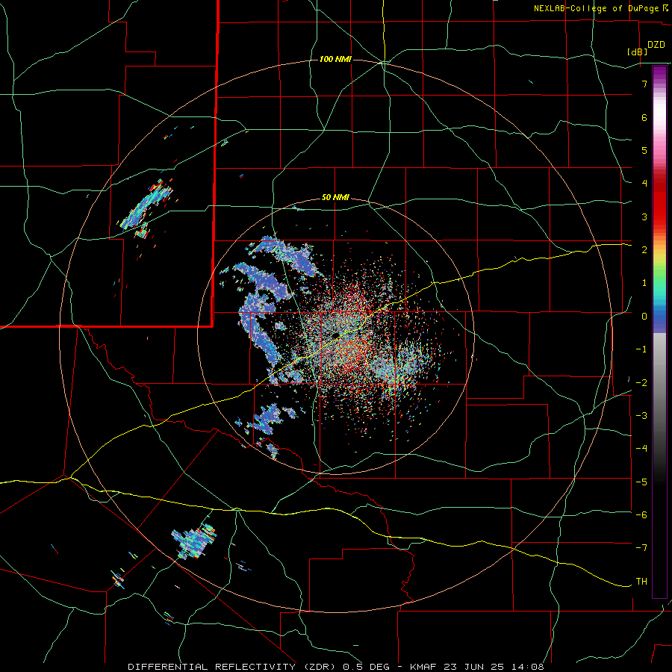
Task: Click the 100 NMI range ring label
Action: point(335,59)
